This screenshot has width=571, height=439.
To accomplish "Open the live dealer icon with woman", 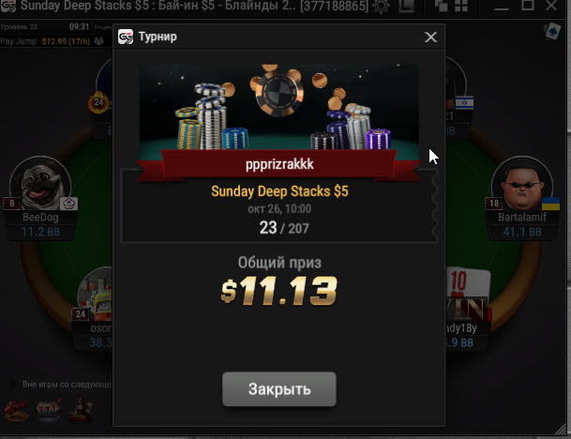I will click(82, 410).
